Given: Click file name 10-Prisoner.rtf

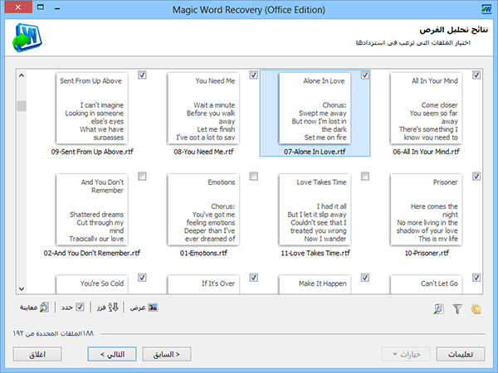Looking at the screenshot, I should point(427,253).
